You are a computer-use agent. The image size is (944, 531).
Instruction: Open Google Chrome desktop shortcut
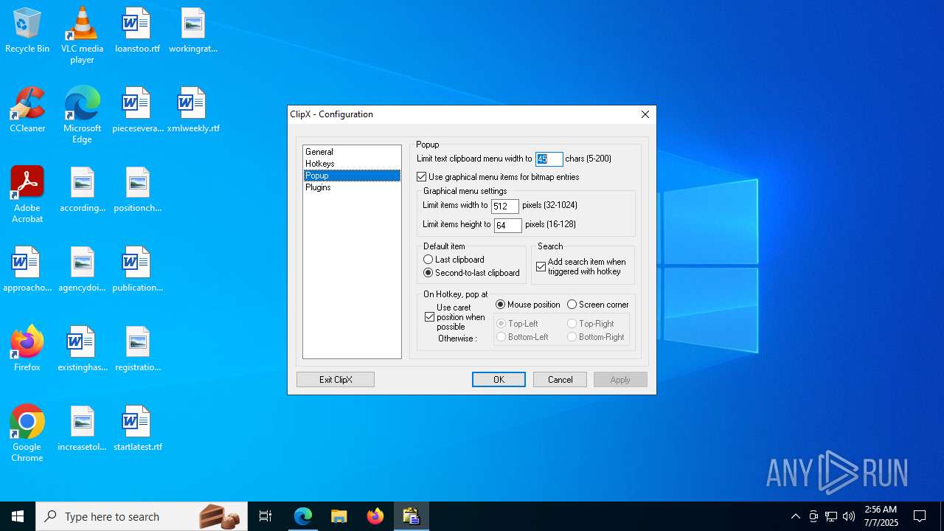27,434
